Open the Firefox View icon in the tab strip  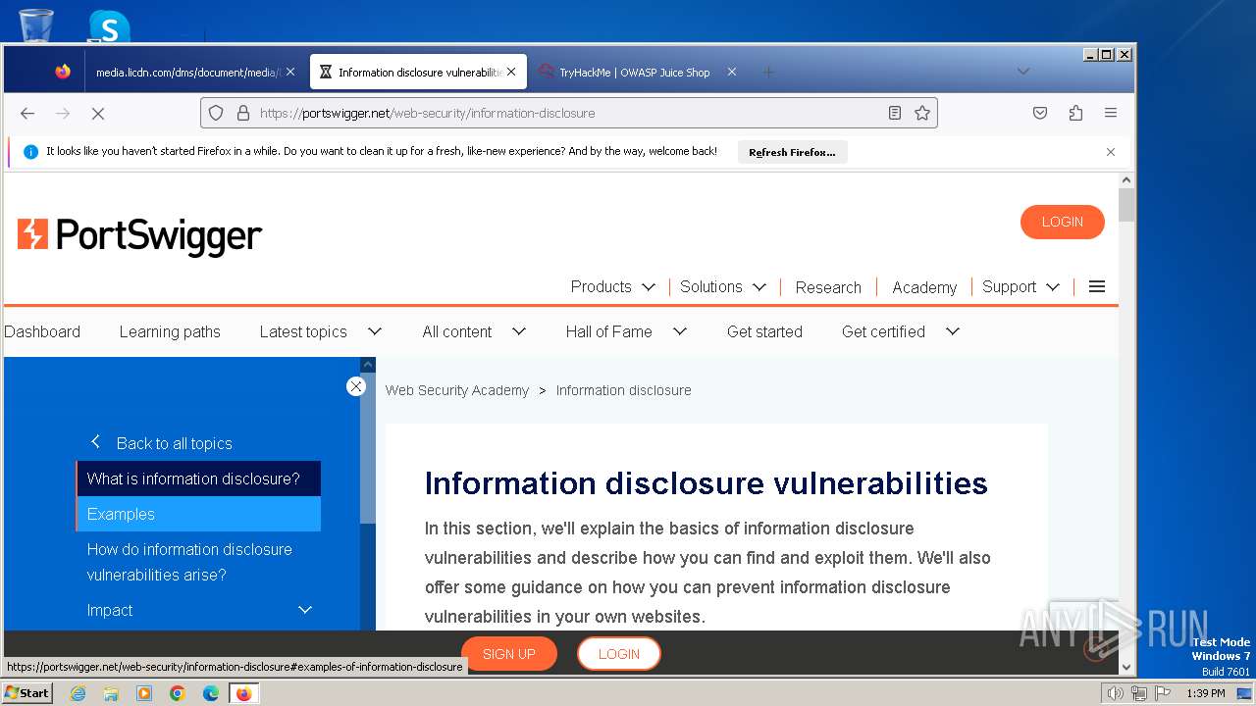63,72
